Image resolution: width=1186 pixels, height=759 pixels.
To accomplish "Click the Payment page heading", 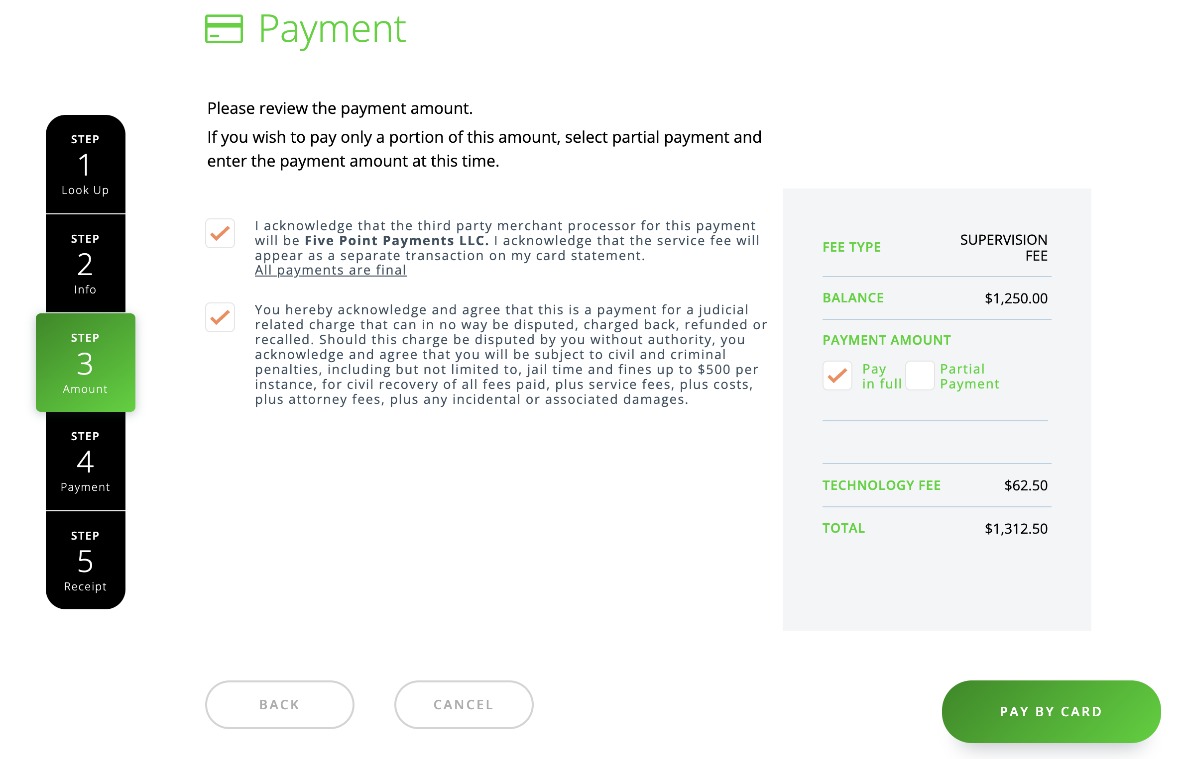I will [332, 29].
